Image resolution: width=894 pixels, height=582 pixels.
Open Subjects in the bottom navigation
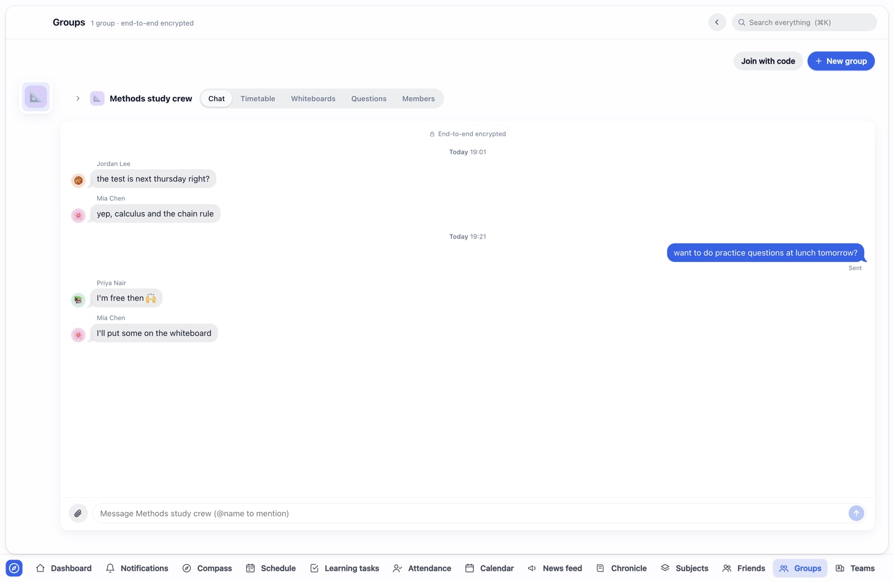pos(684,568)
